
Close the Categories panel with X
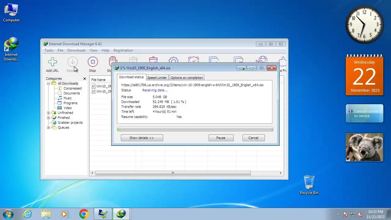(x=85, y=79)
